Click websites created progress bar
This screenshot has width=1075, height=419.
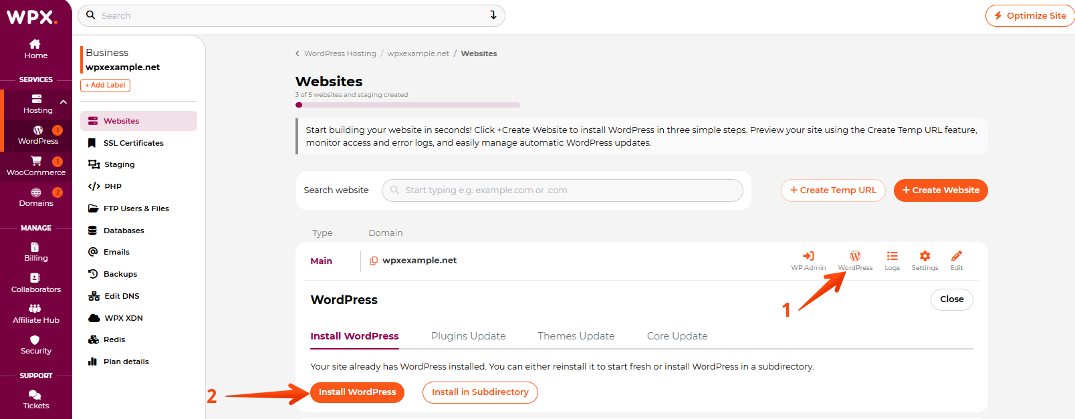(x=407, y=105)
